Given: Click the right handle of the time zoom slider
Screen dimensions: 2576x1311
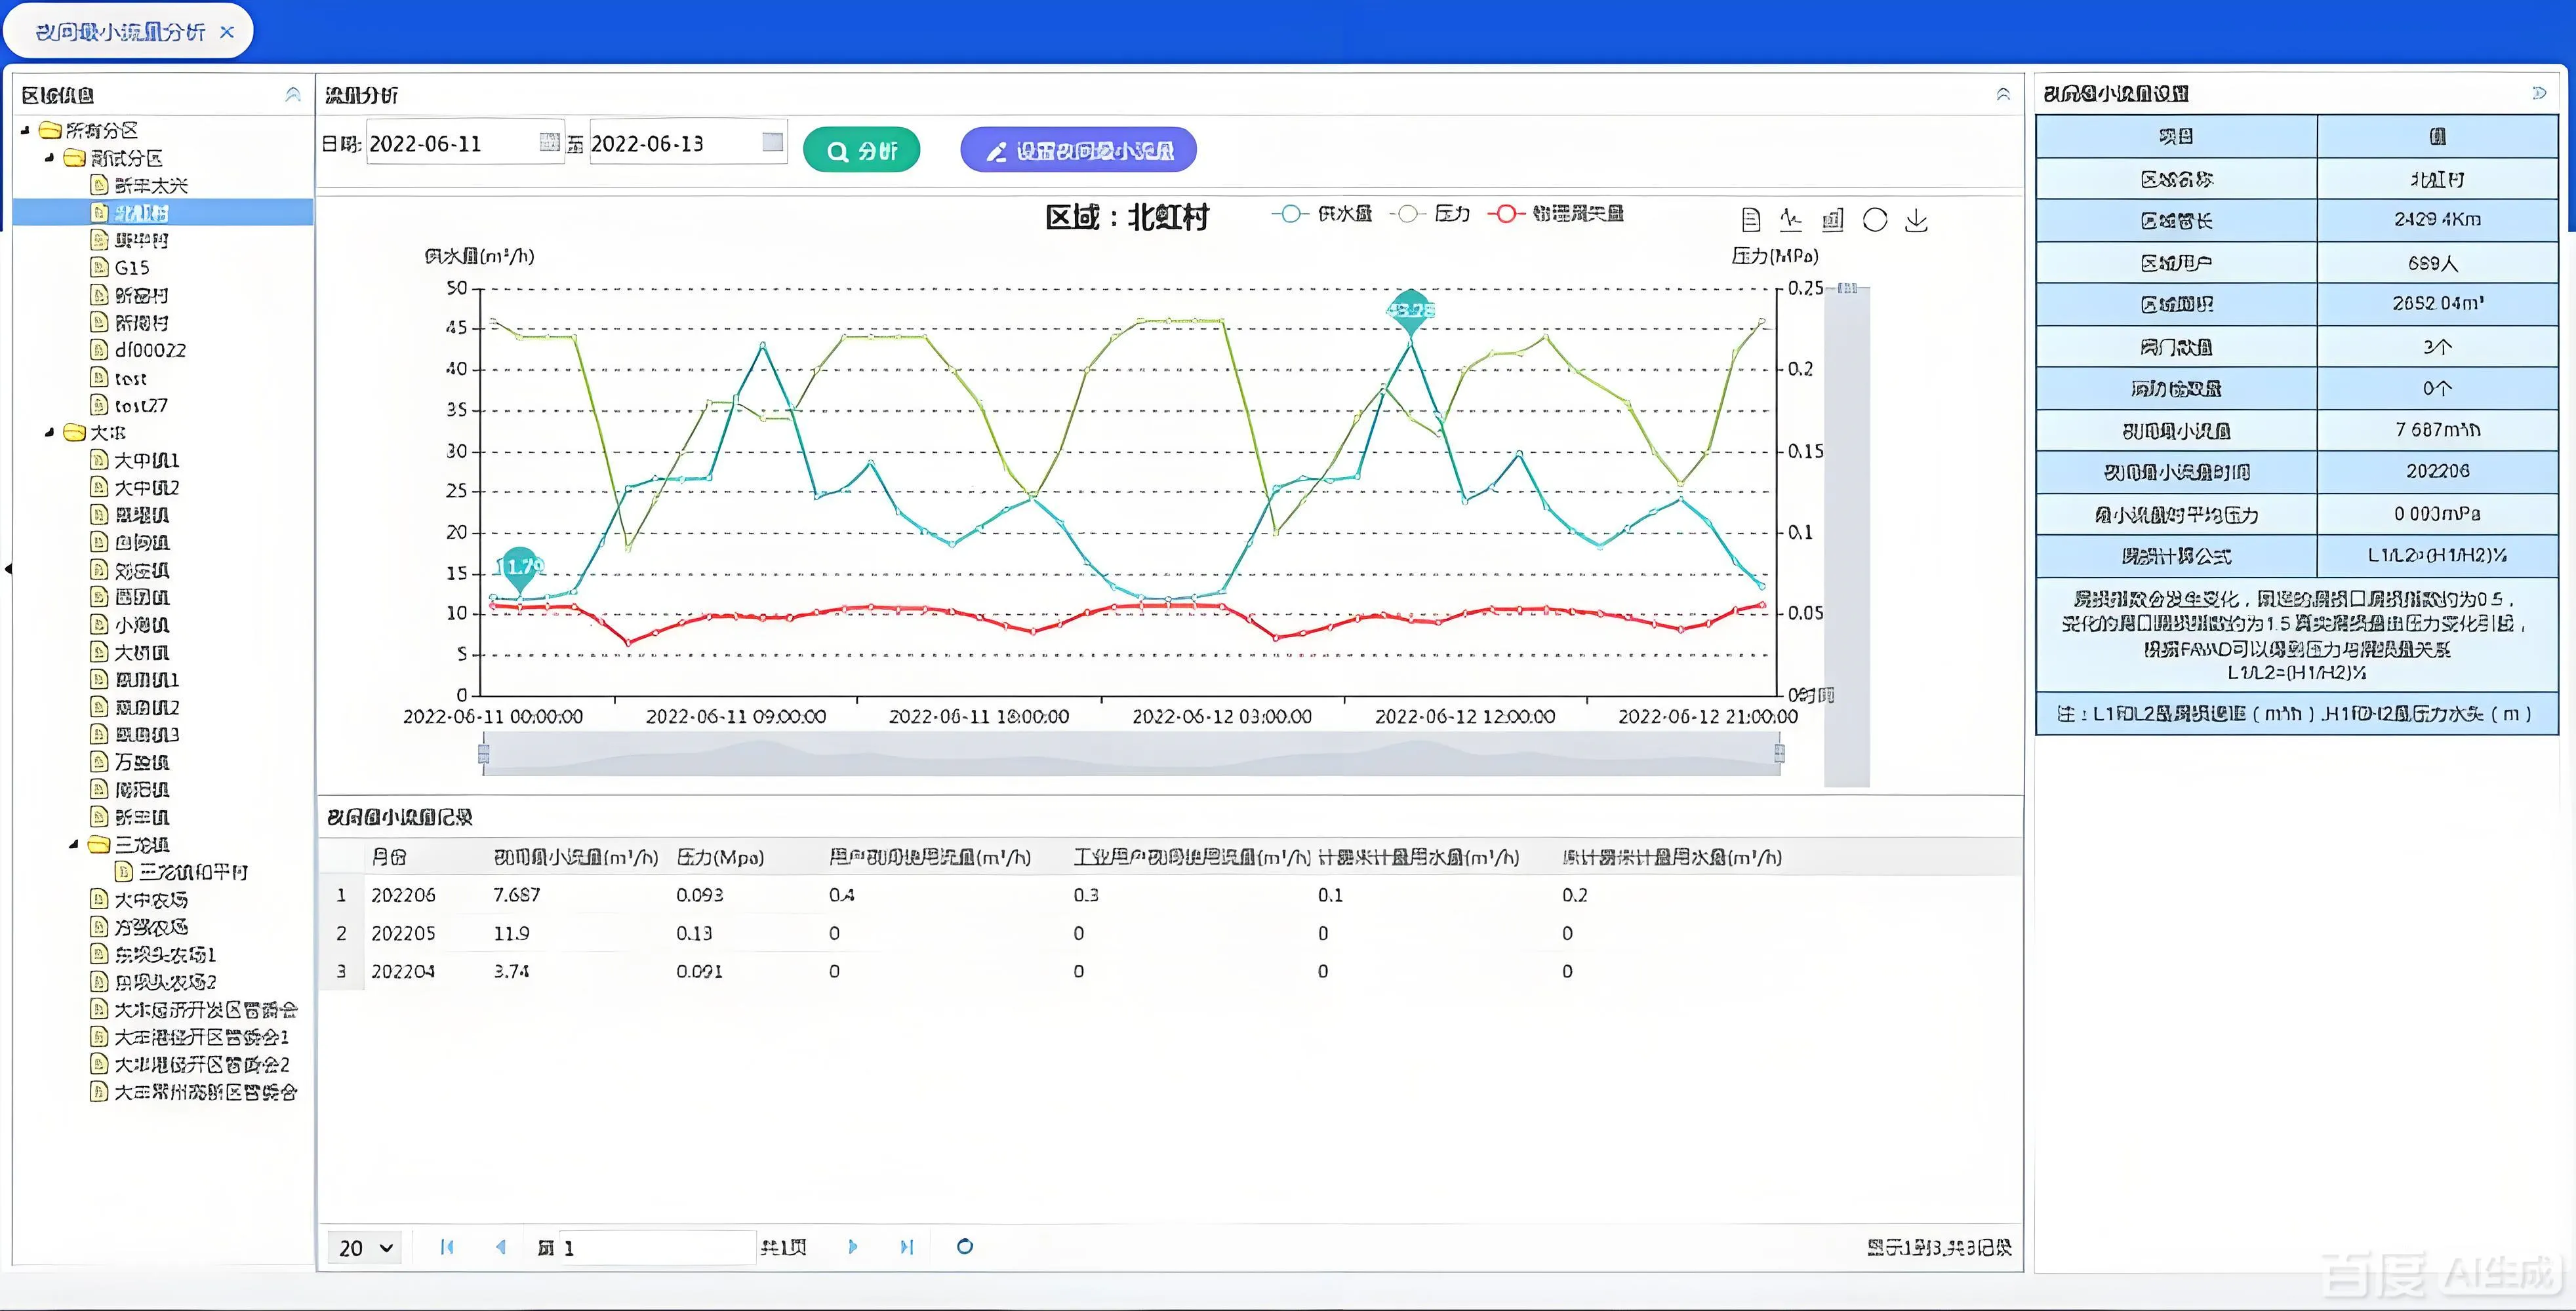Looking at the screenshot, I should [x=1779, y=753].
